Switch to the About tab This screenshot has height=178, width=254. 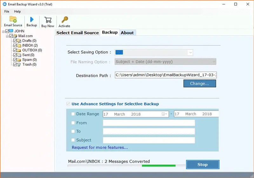[127, 33]
